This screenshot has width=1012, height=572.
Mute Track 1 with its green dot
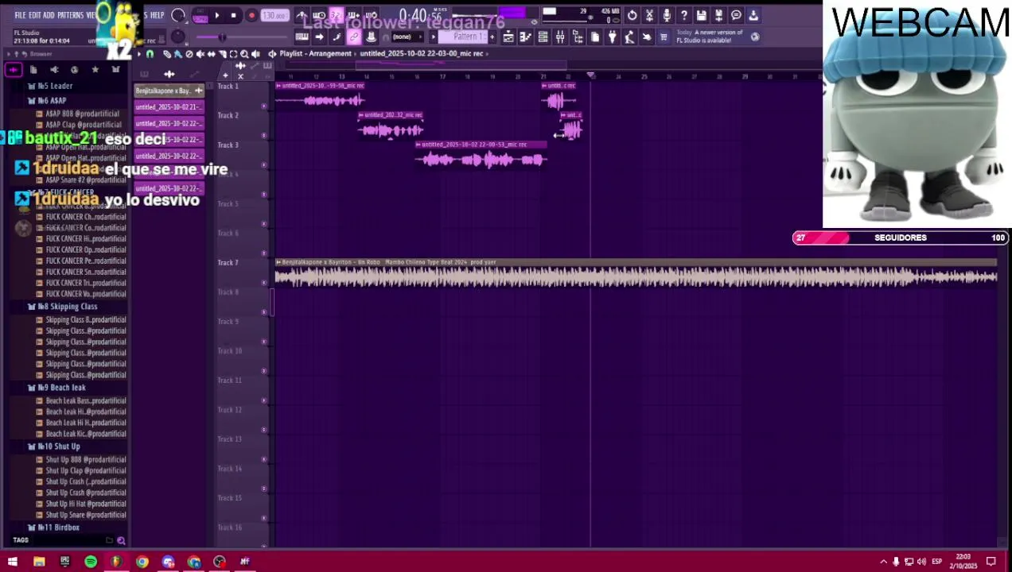264,106
